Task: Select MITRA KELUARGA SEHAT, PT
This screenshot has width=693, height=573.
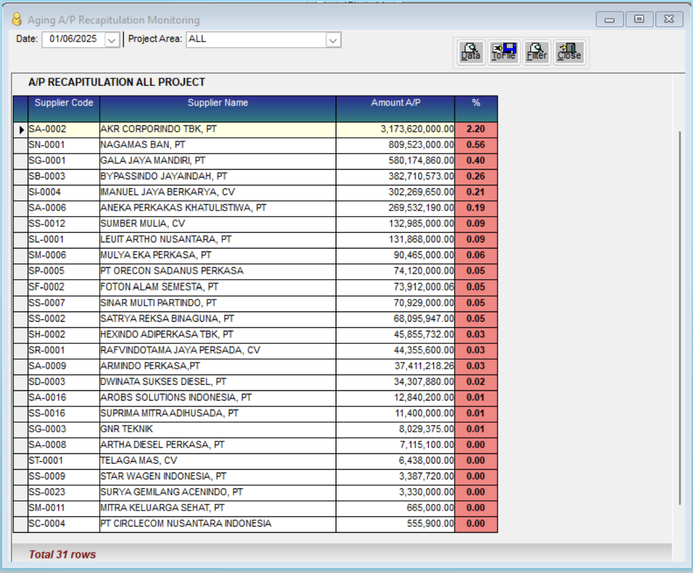Action: pyautogui.click(x=218, y=508)
